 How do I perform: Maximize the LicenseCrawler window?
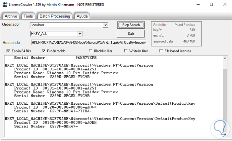click(210, 5)
